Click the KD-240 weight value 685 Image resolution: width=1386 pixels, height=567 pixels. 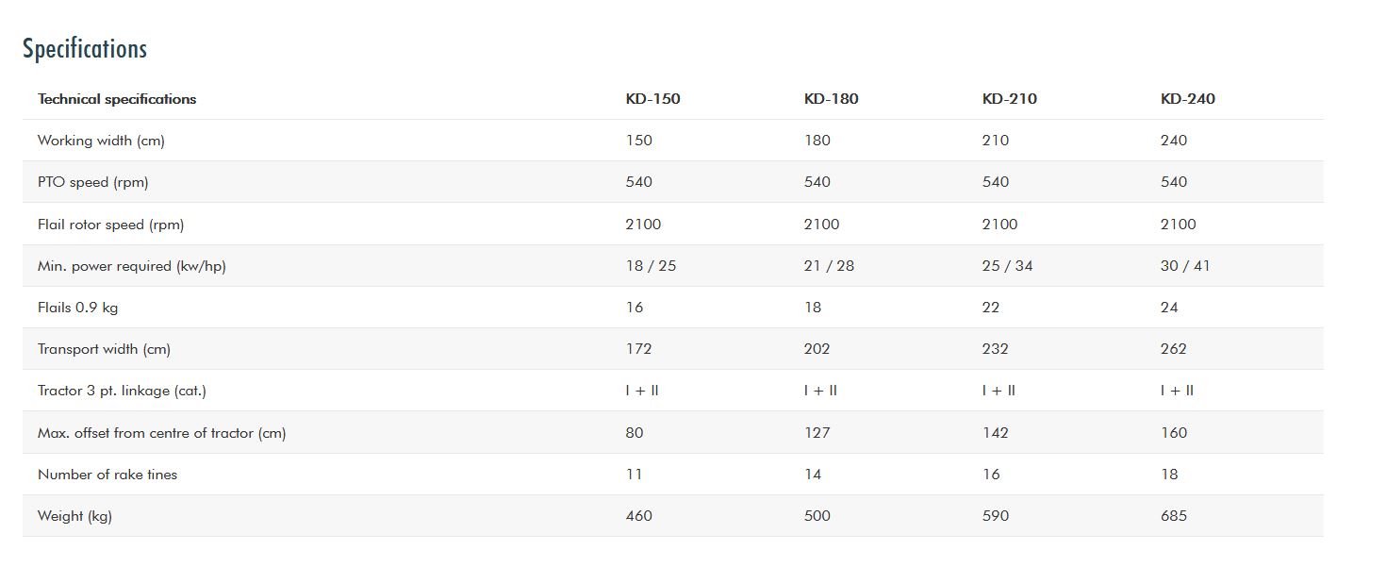pos(1173,516)
